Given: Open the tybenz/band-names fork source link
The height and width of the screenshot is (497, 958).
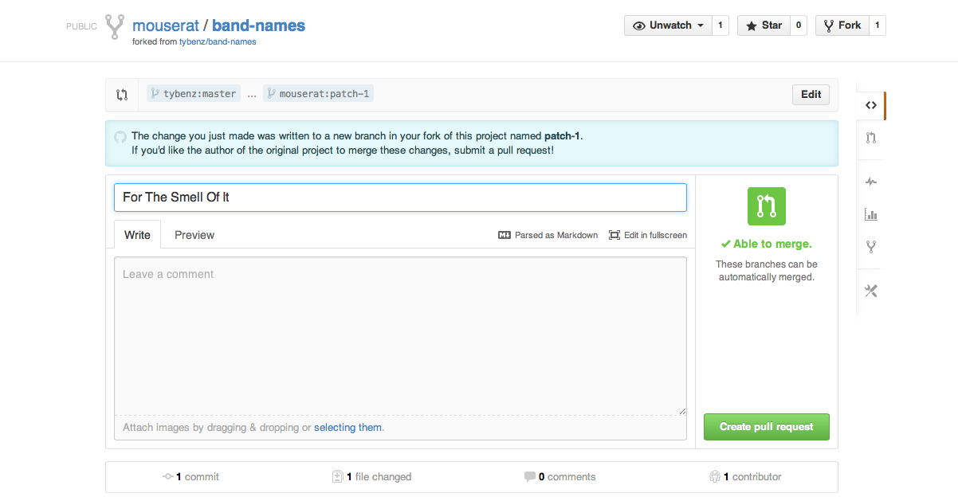Looking at the screenshot, I should (x=218, y=41).
